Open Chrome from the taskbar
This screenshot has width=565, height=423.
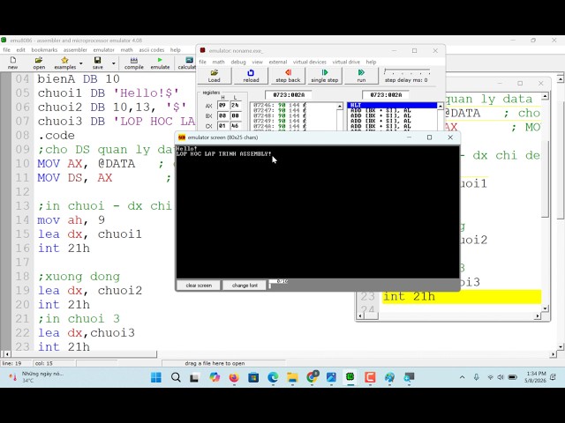tap(312, 377)
